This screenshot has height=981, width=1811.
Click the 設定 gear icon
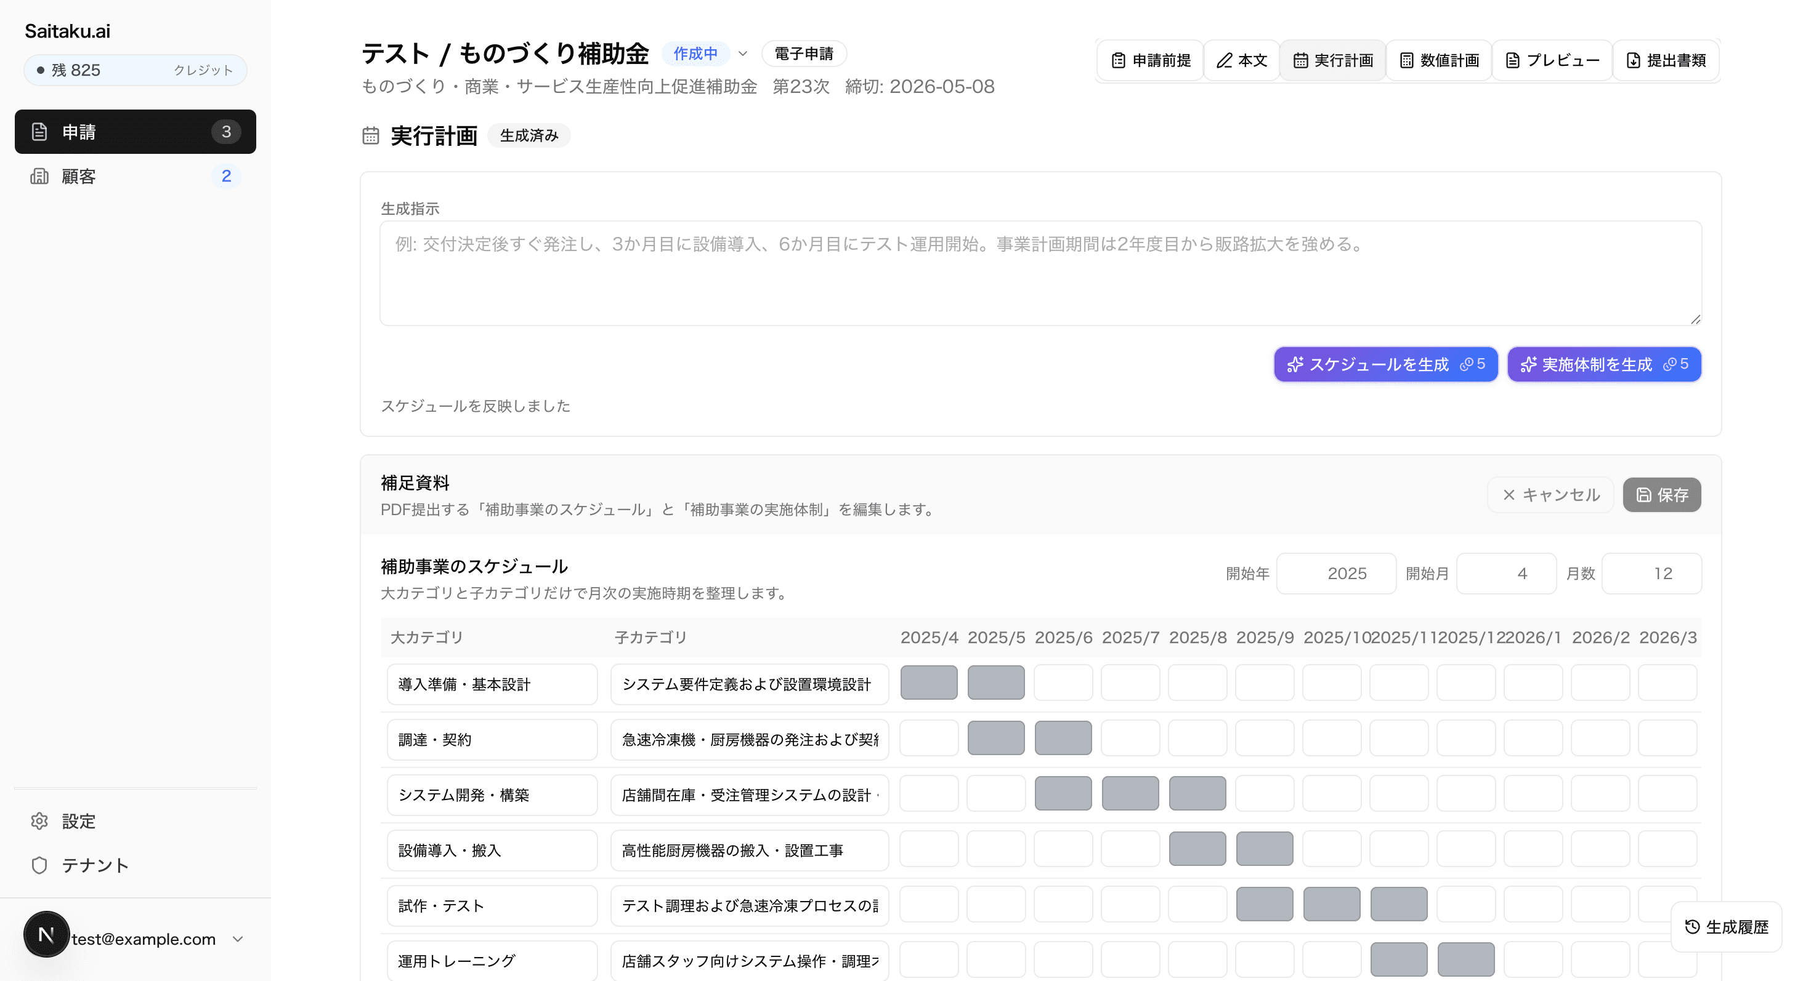coord(39,821)
